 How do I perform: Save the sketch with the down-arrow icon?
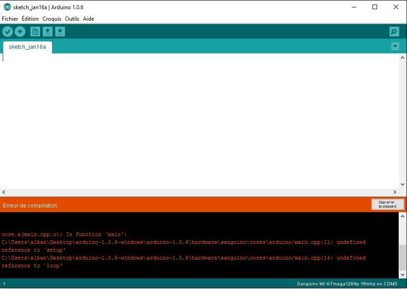(60, 32)
